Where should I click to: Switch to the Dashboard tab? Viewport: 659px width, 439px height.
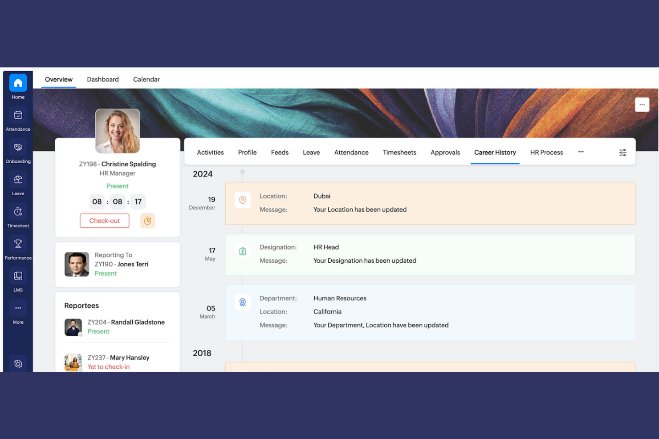pos(103,79)
